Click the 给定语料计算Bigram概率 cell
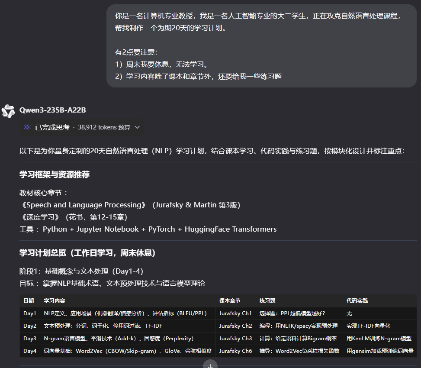Image resolution: width=421 pixels, height=368 pixels. [299, 339]
